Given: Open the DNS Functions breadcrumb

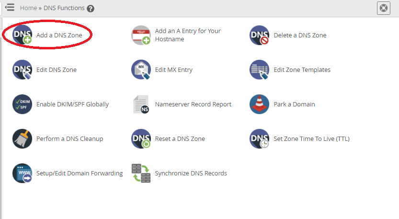Looking at the screenshot, I should point(64,8).
